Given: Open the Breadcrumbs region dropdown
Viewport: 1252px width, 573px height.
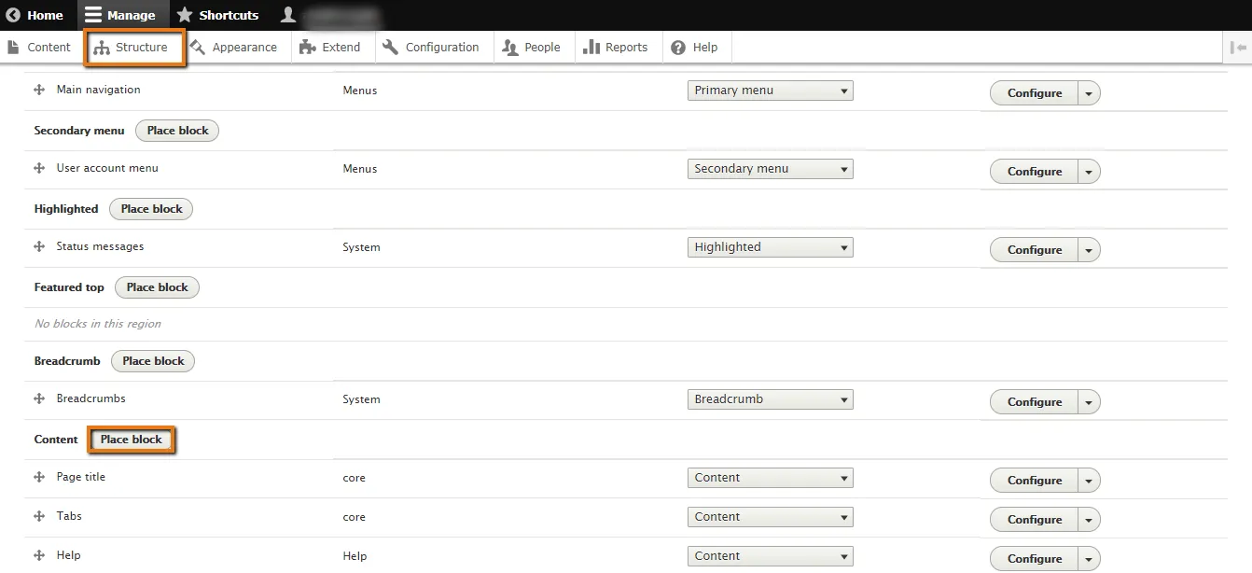Looking at the screenshot, I should pos(770,399).
